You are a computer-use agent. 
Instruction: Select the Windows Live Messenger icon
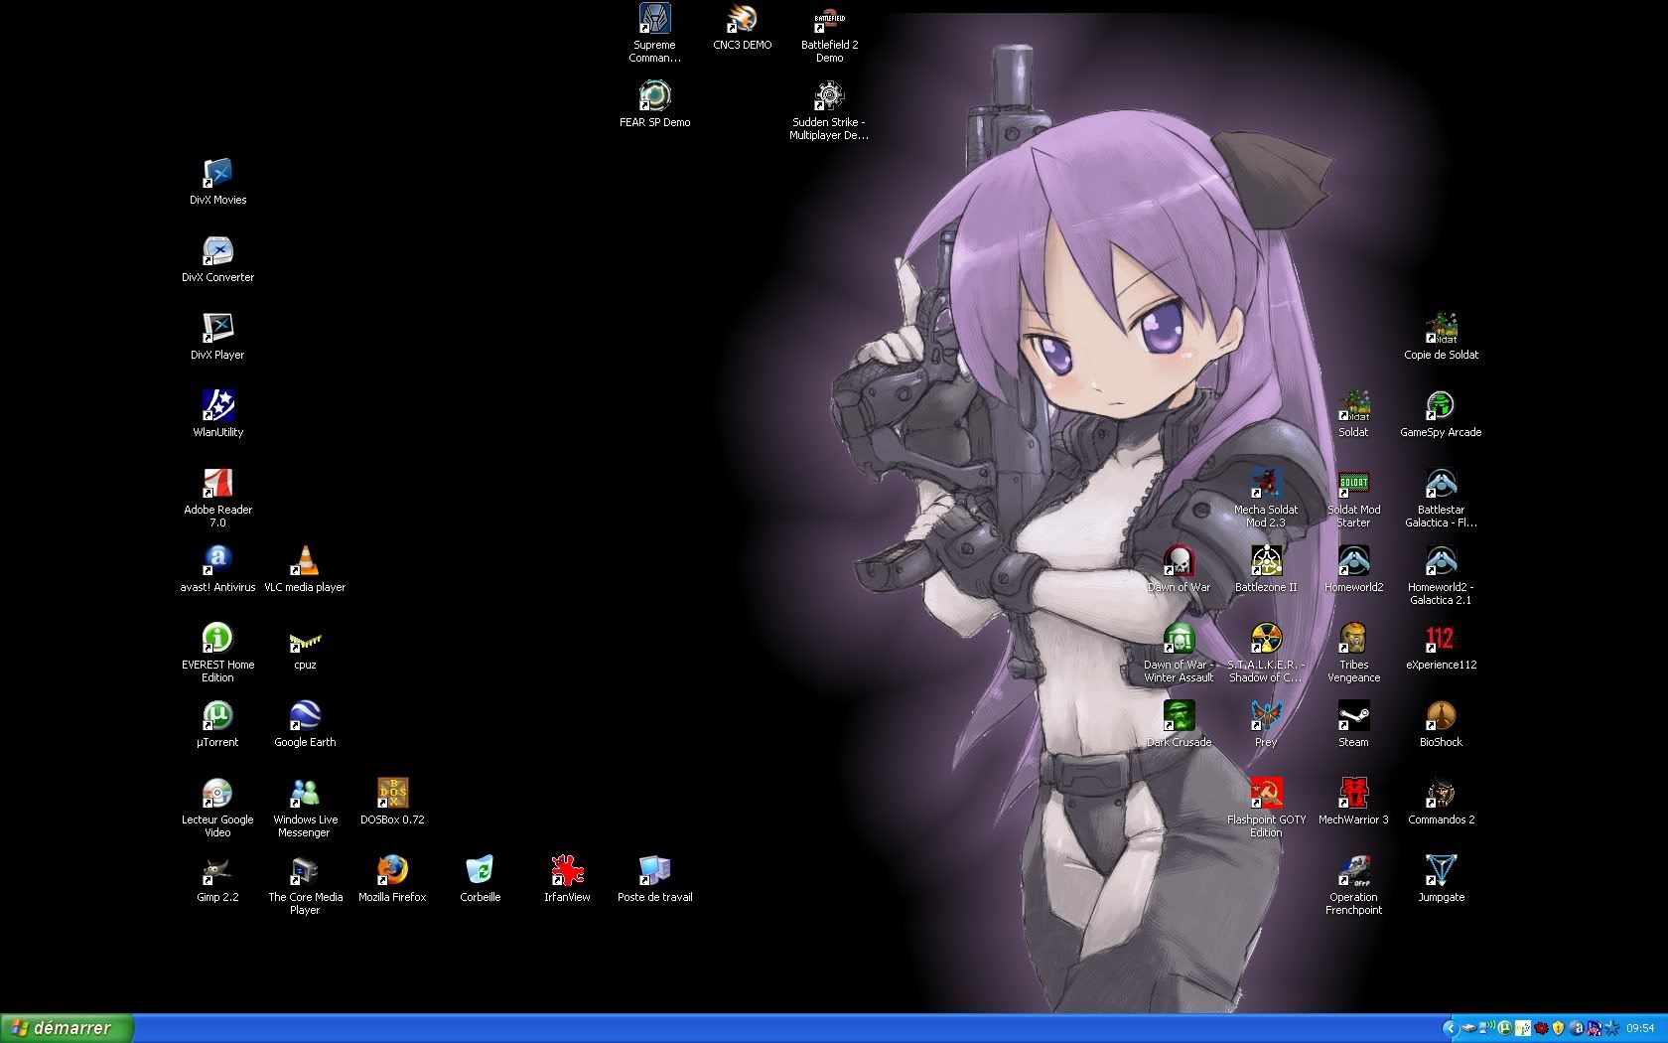pos(305,793)
